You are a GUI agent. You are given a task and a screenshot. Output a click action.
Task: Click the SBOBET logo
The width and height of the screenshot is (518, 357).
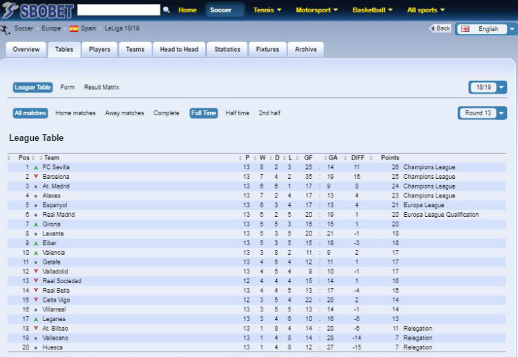click(38, 10)
